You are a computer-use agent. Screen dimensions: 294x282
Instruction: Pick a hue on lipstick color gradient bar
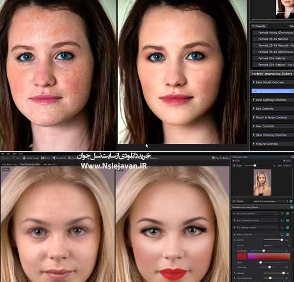[269, 256]
